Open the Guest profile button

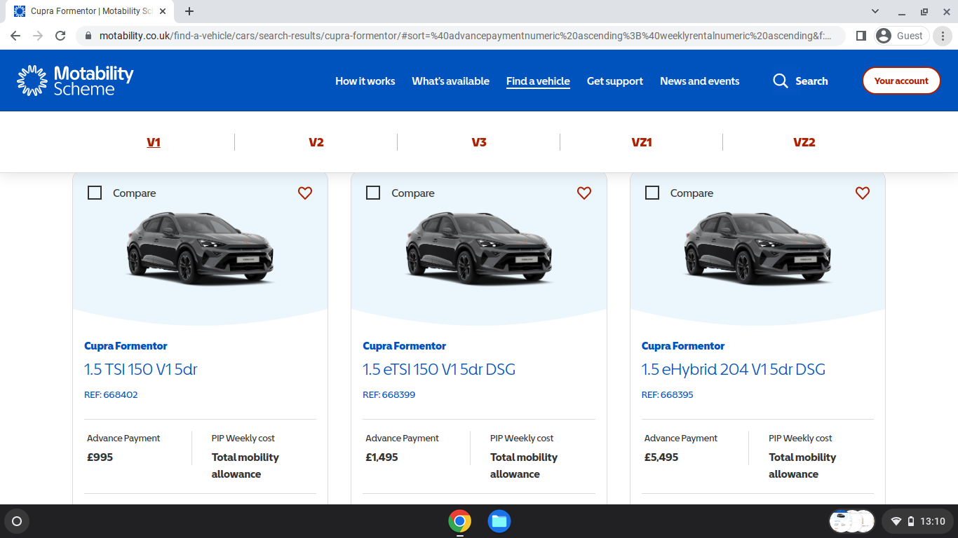pyautogui.click(x=902, y=36)
